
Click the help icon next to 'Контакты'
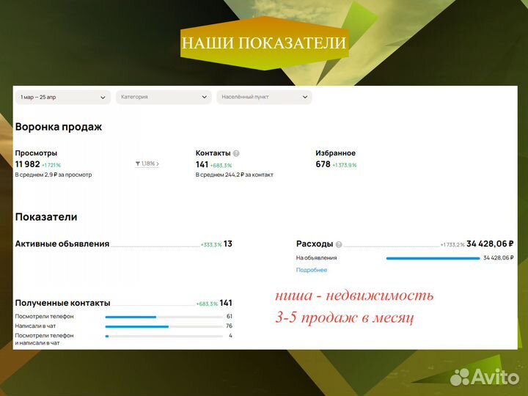[236, 153]
